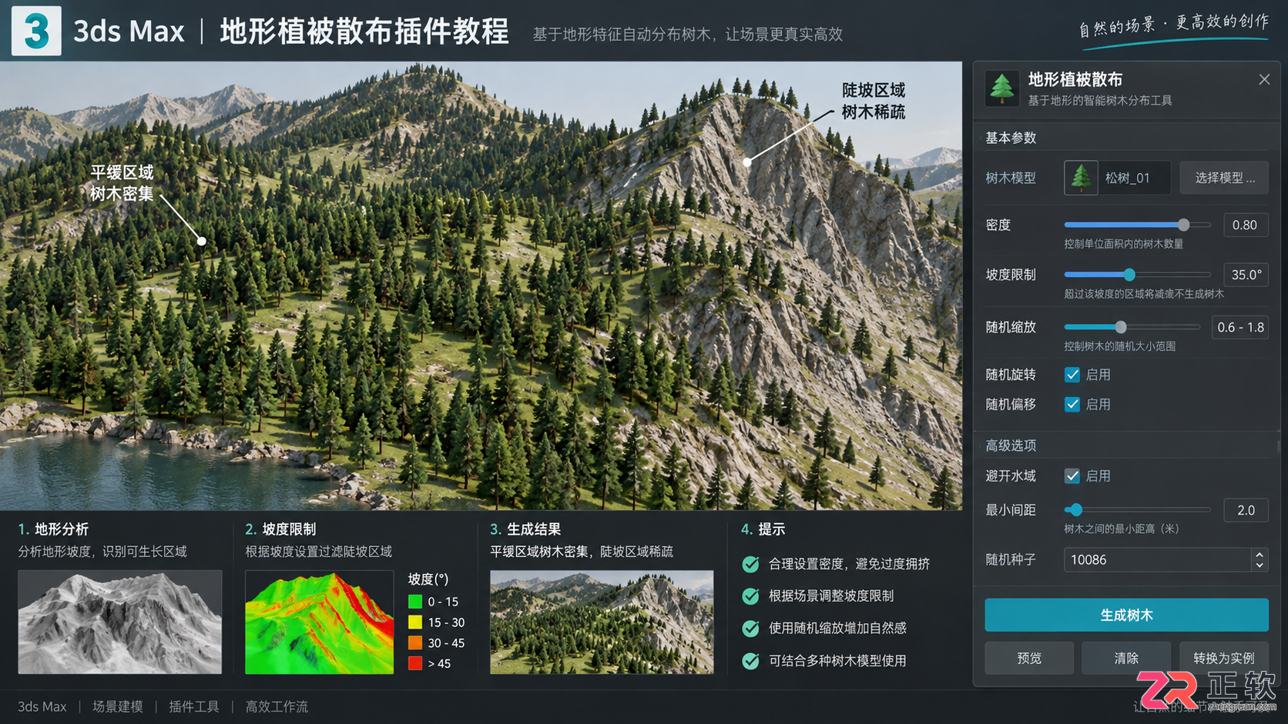
Task: Click the 密度 value field 0.80
Action: tap(1245, 225)
